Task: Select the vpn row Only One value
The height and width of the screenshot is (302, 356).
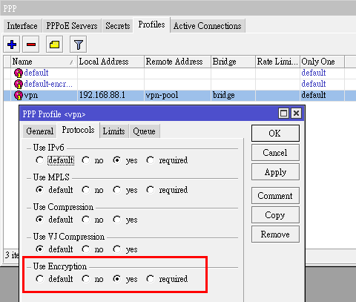Action: pyautogui.click(x=314, y=95)
